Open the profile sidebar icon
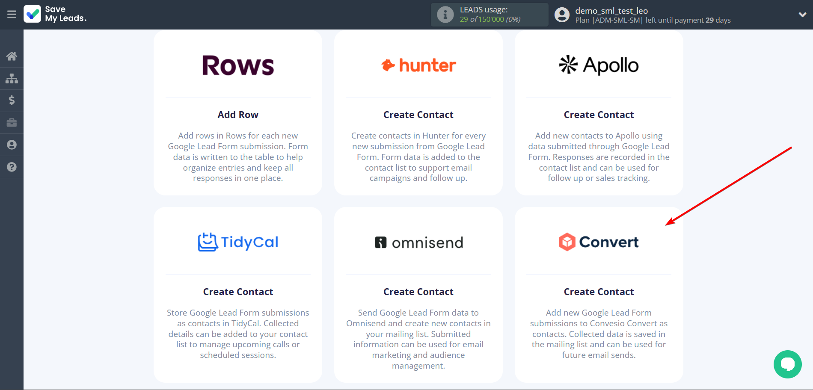The width and height of the screenshot is (813, 390). (x=12, y=145)
